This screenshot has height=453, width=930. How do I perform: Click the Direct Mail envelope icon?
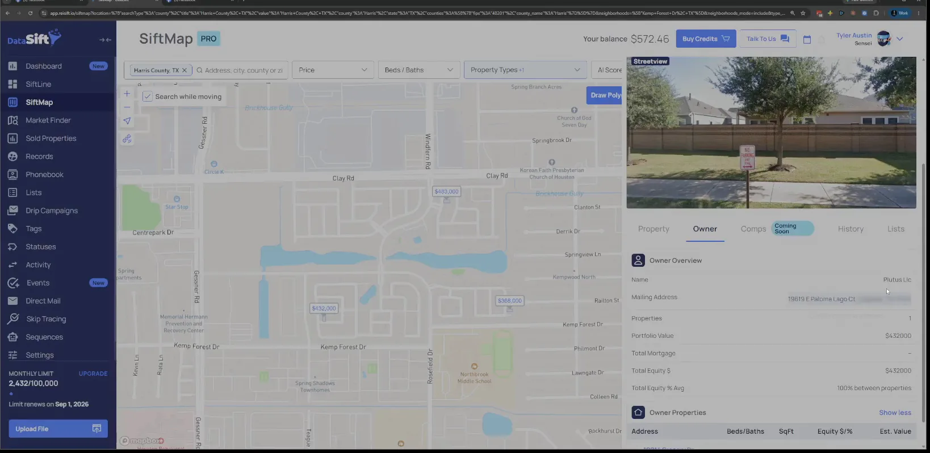click(x=12, y=301)
